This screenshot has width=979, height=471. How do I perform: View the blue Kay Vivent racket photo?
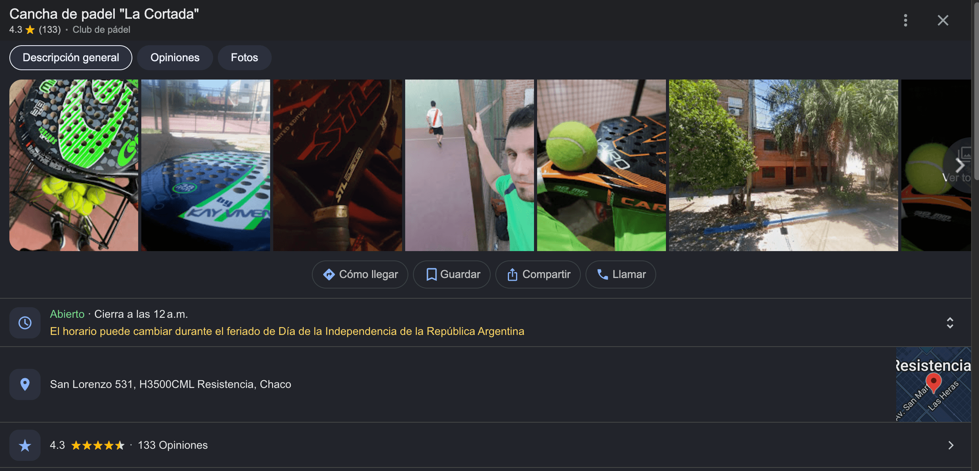(206, 165)
